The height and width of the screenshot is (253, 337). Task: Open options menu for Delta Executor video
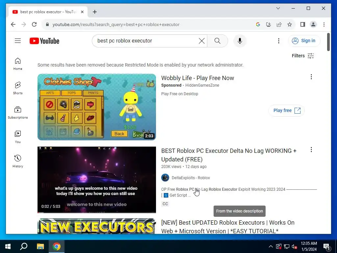[311, 150]
